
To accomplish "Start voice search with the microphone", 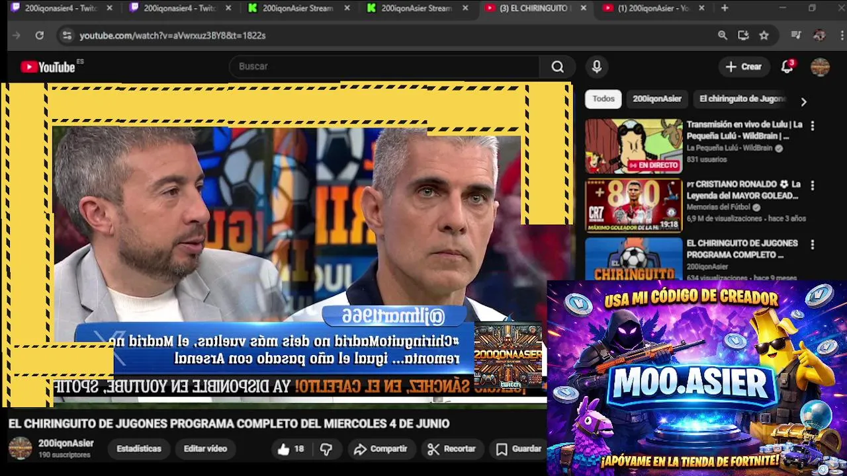I will click(597, 67).
